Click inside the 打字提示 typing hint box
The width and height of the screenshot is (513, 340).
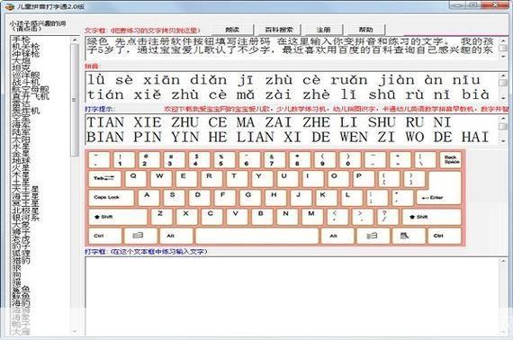tap(292, 130)
